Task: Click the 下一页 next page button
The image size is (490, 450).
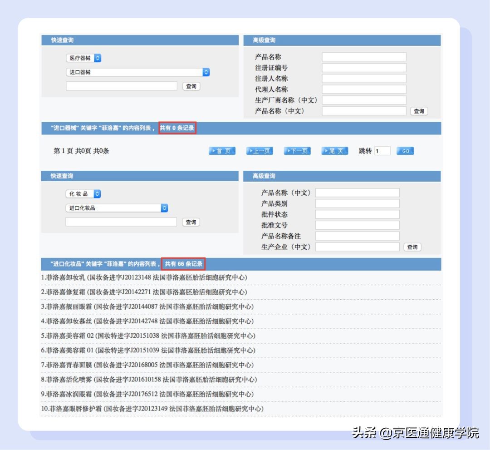Action: tap(297, 151)
